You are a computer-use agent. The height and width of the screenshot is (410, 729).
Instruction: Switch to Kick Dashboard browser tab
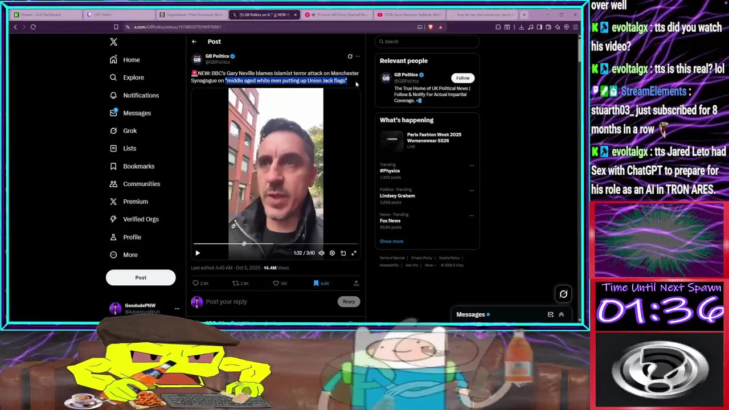point(46,15)
